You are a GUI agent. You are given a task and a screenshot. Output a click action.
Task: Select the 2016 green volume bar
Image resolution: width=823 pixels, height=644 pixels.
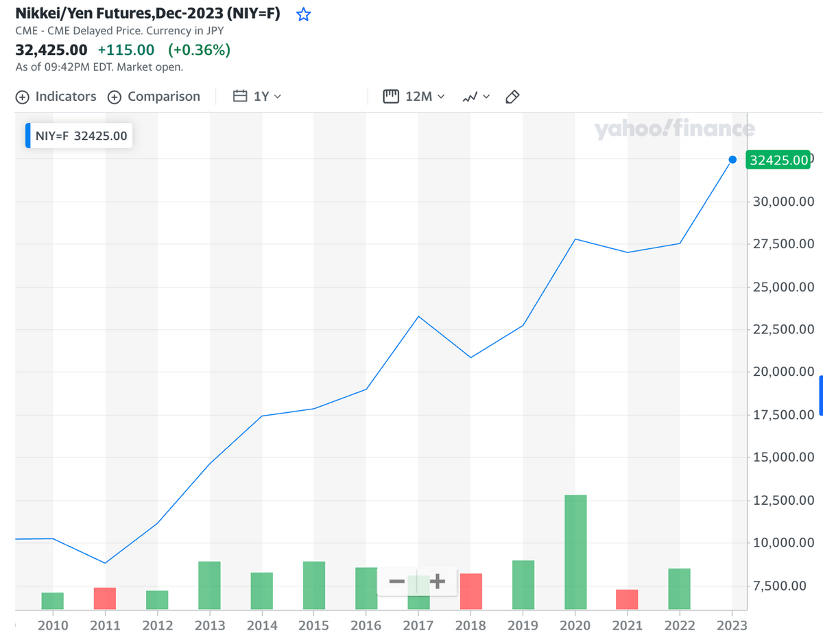coord(366,588)
